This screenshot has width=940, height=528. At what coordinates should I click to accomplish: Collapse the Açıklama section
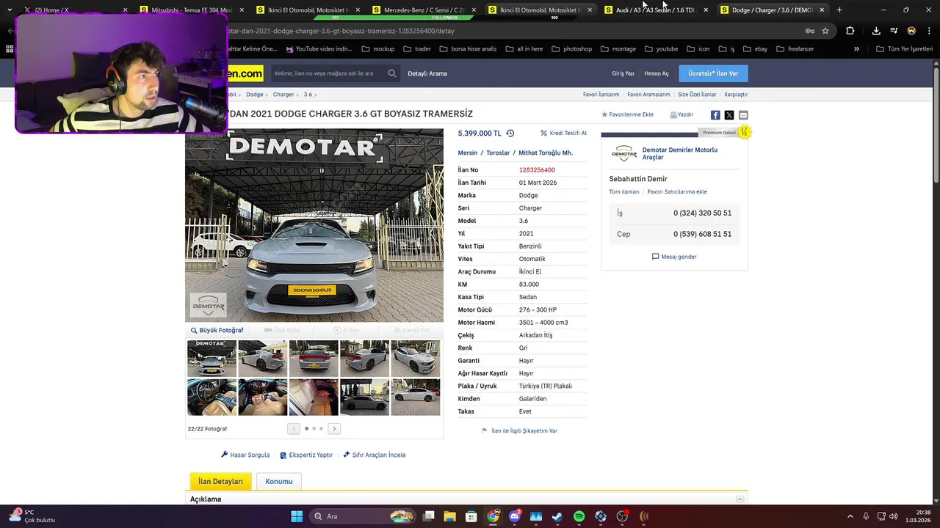740,499
